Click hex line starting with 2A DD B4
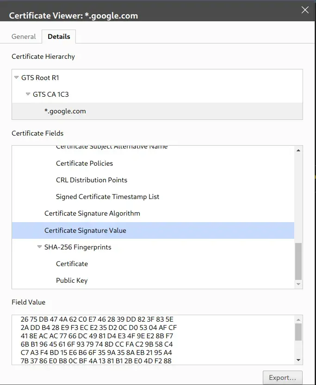 tap(99, 328)
